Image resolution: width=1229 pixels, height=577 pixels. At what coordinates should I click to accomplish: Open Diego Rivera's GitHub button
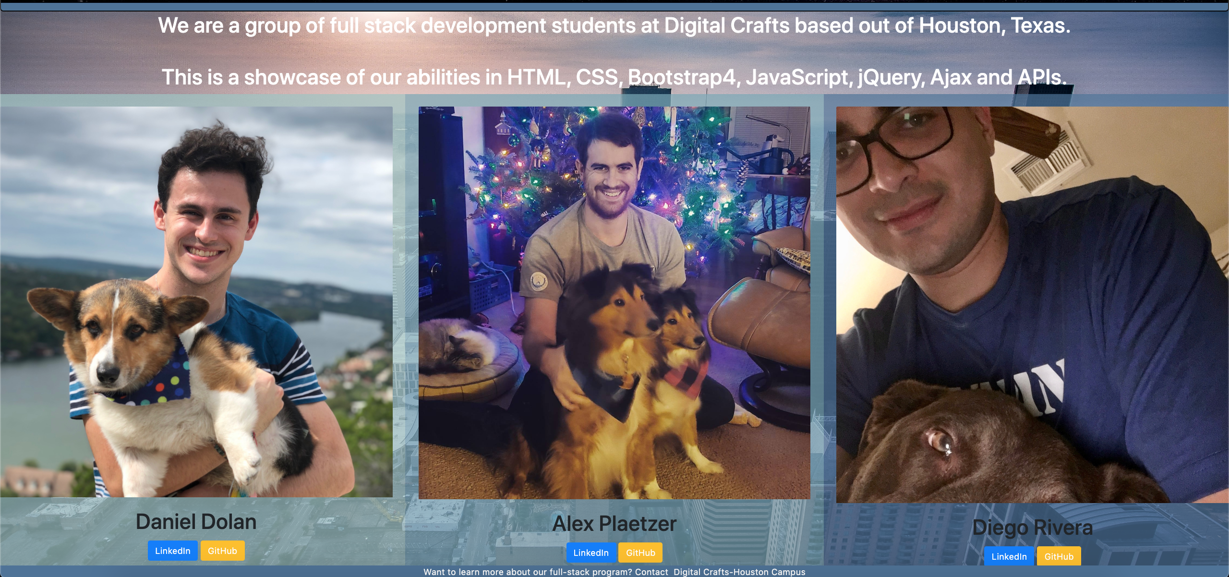pyautogui.click(x=1059, y=556)
